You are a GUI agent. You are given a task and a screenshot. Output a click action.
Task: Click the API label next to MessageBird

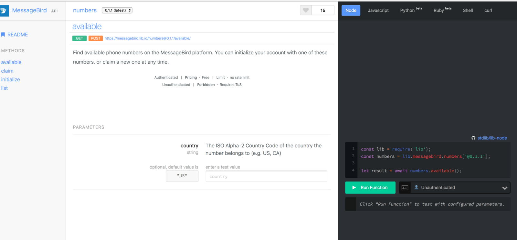[55, 11]
